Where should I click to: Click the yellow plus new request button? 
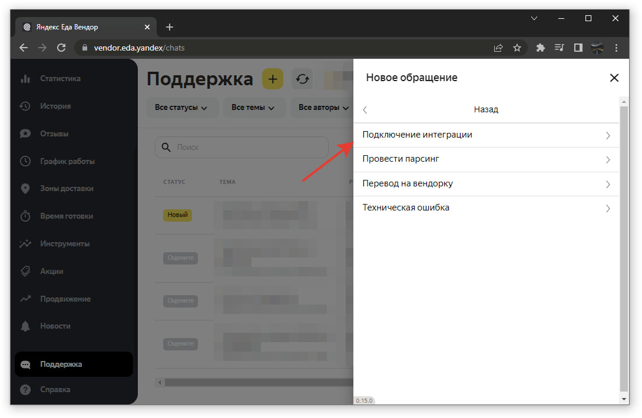pos(273,79)
